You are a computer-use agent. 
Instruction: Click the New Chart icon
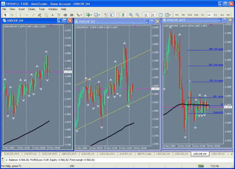pos(88,15)
